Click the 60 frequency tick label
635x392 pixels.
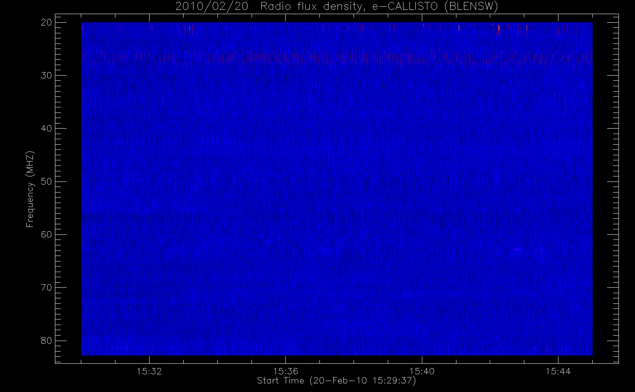(x=46, y=234)
